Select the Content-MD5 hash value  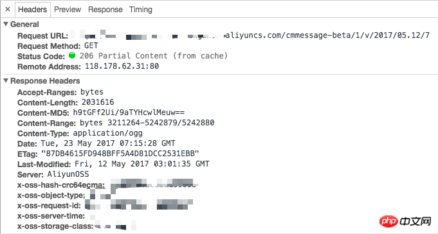(129, 113)
